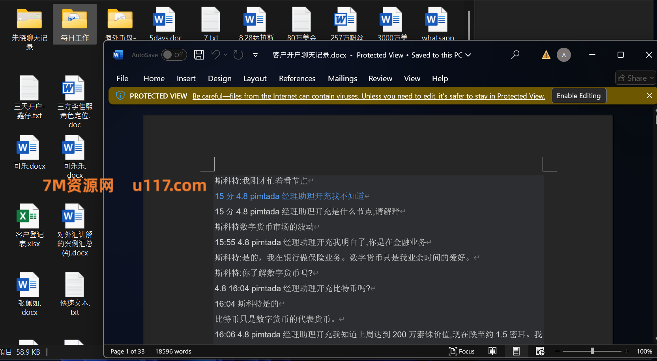Click the Save icon in title bar
This screenshot has height=361, width=657.
click(x=199, y=55)
